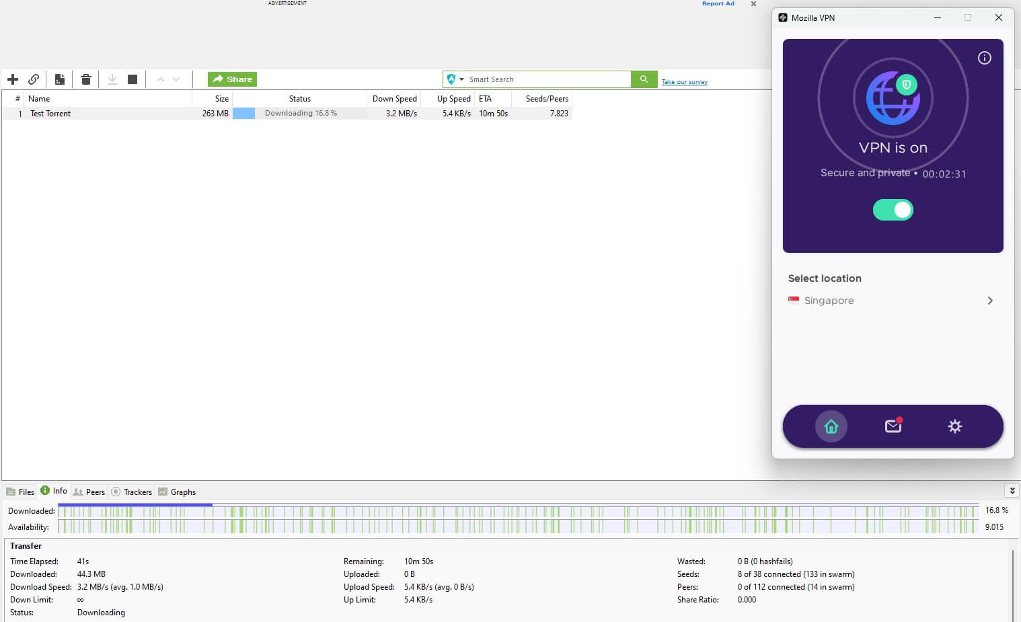Start torrent with the download arrow icon

click(112, 79)
